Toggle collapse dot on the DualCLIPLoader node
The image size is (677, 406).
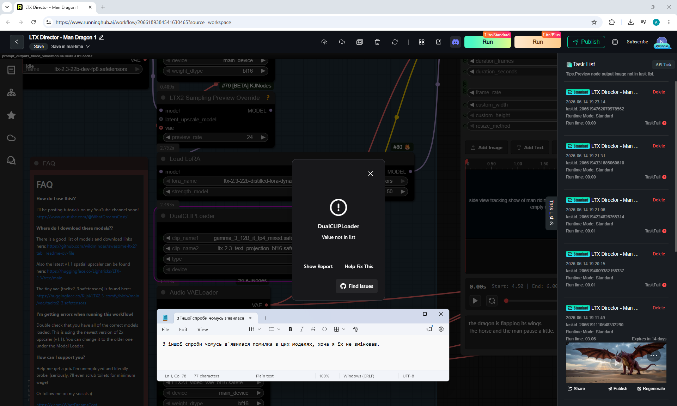[163, 216]
